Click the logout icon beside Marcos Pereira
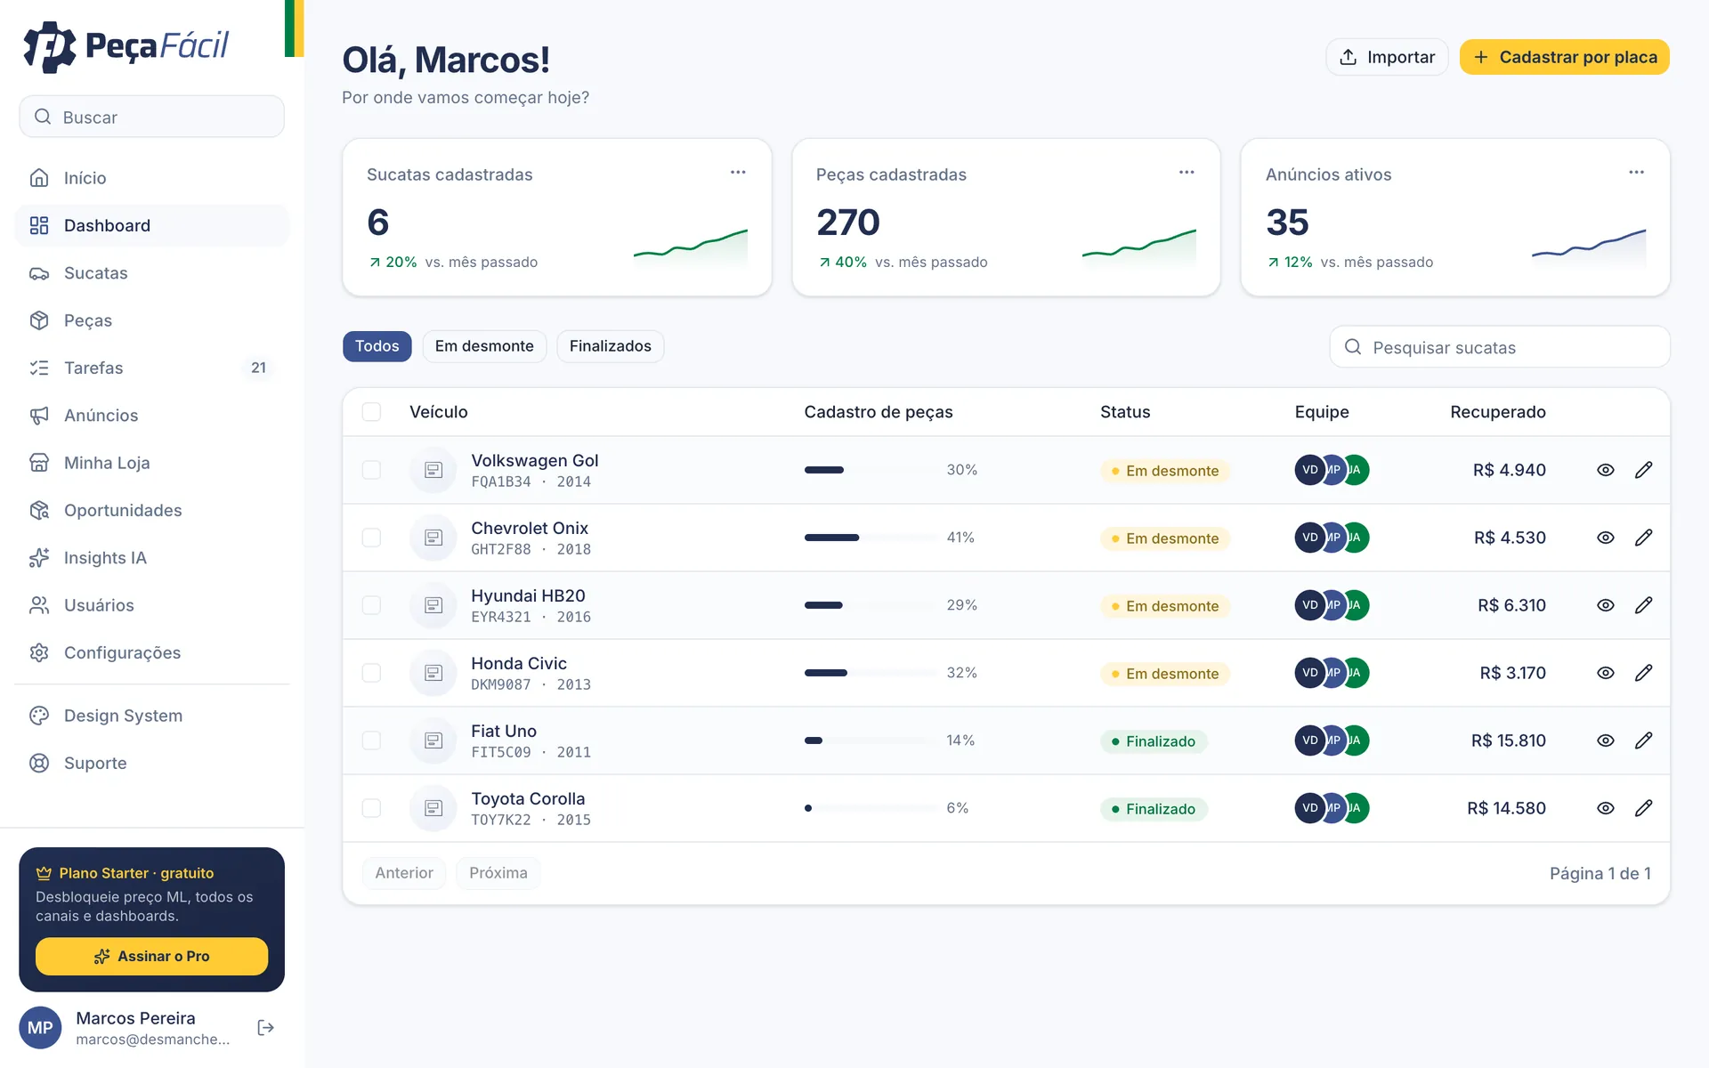 pyautogui.click(x=265, y=1028)
